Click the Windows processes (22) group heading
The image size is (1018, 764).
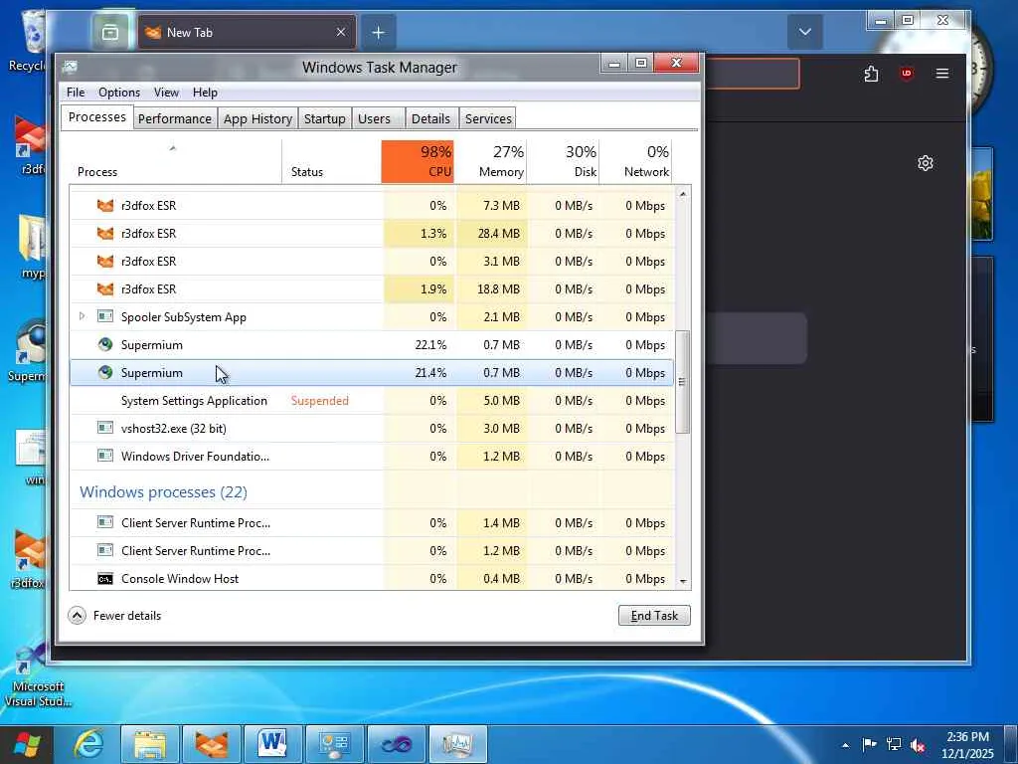tap(164, 491)
